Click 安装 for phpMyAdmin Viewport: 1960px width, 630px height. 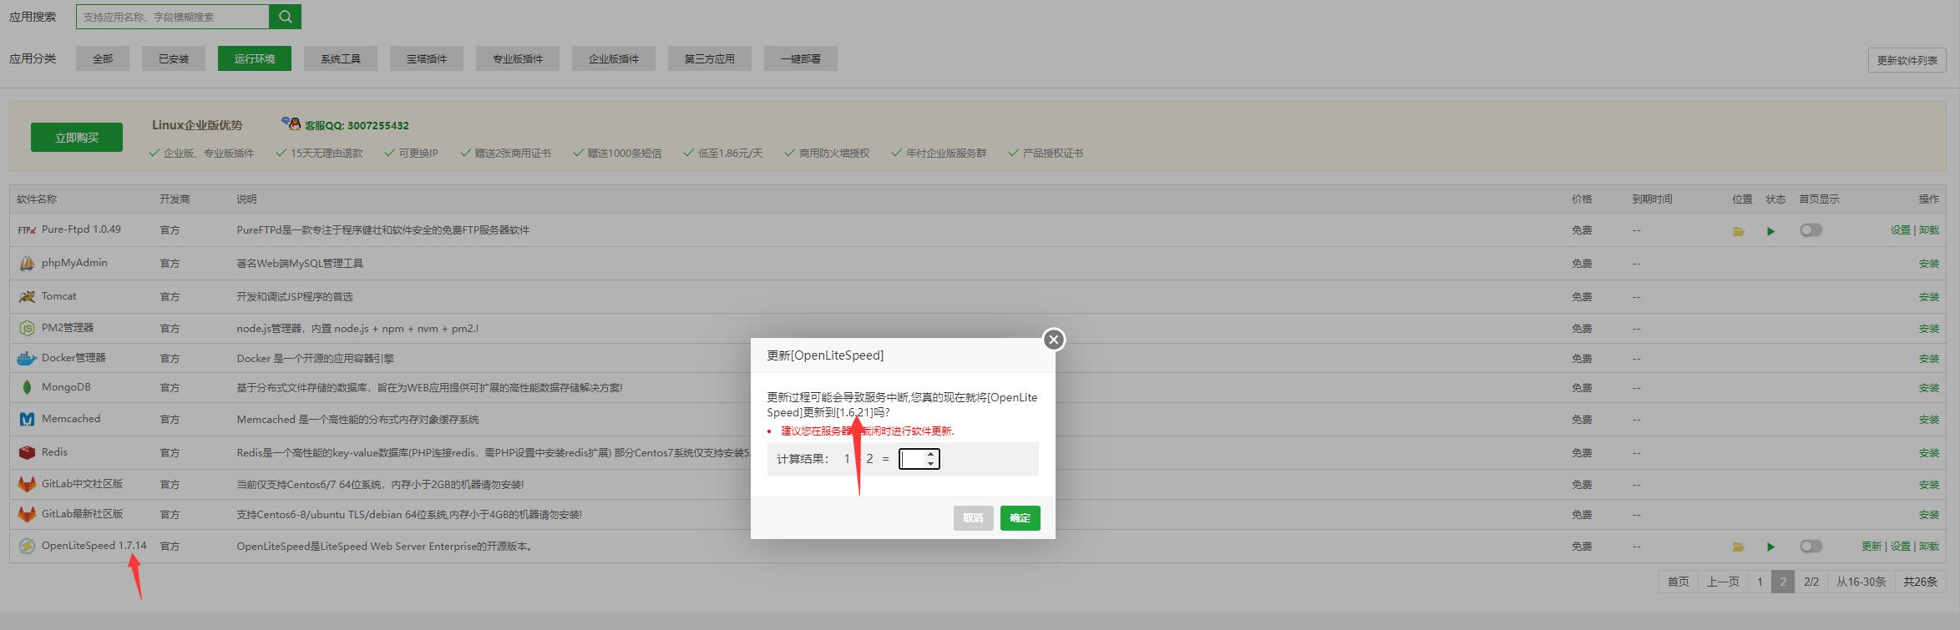tap(1929, 263)
